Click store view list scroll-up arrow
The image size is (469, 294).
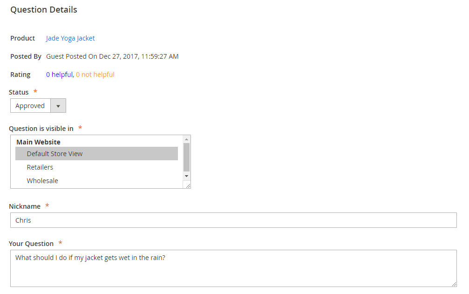click(187, 139)
